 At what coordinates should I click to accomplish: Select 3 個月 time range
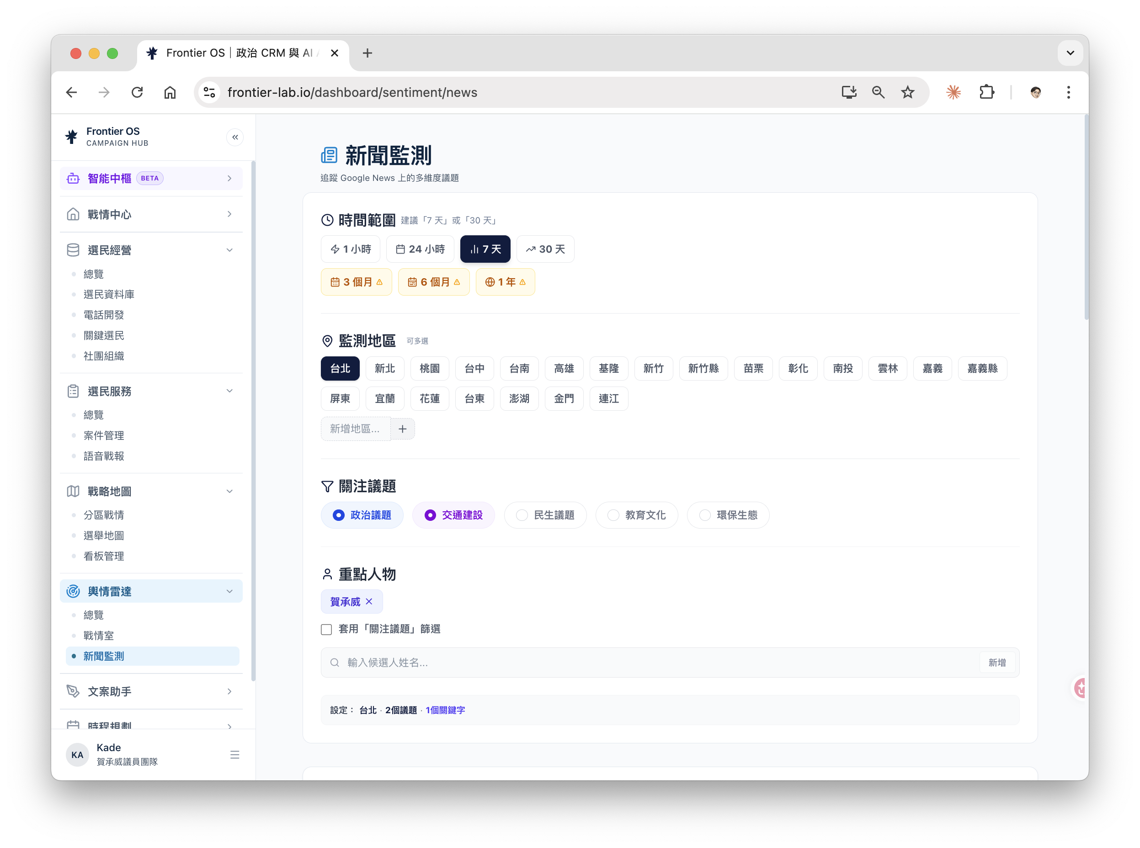[357, 282]
